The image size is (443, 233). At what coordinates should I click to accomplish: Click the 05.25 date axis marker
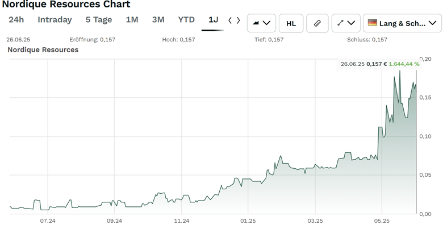[382, 220]
